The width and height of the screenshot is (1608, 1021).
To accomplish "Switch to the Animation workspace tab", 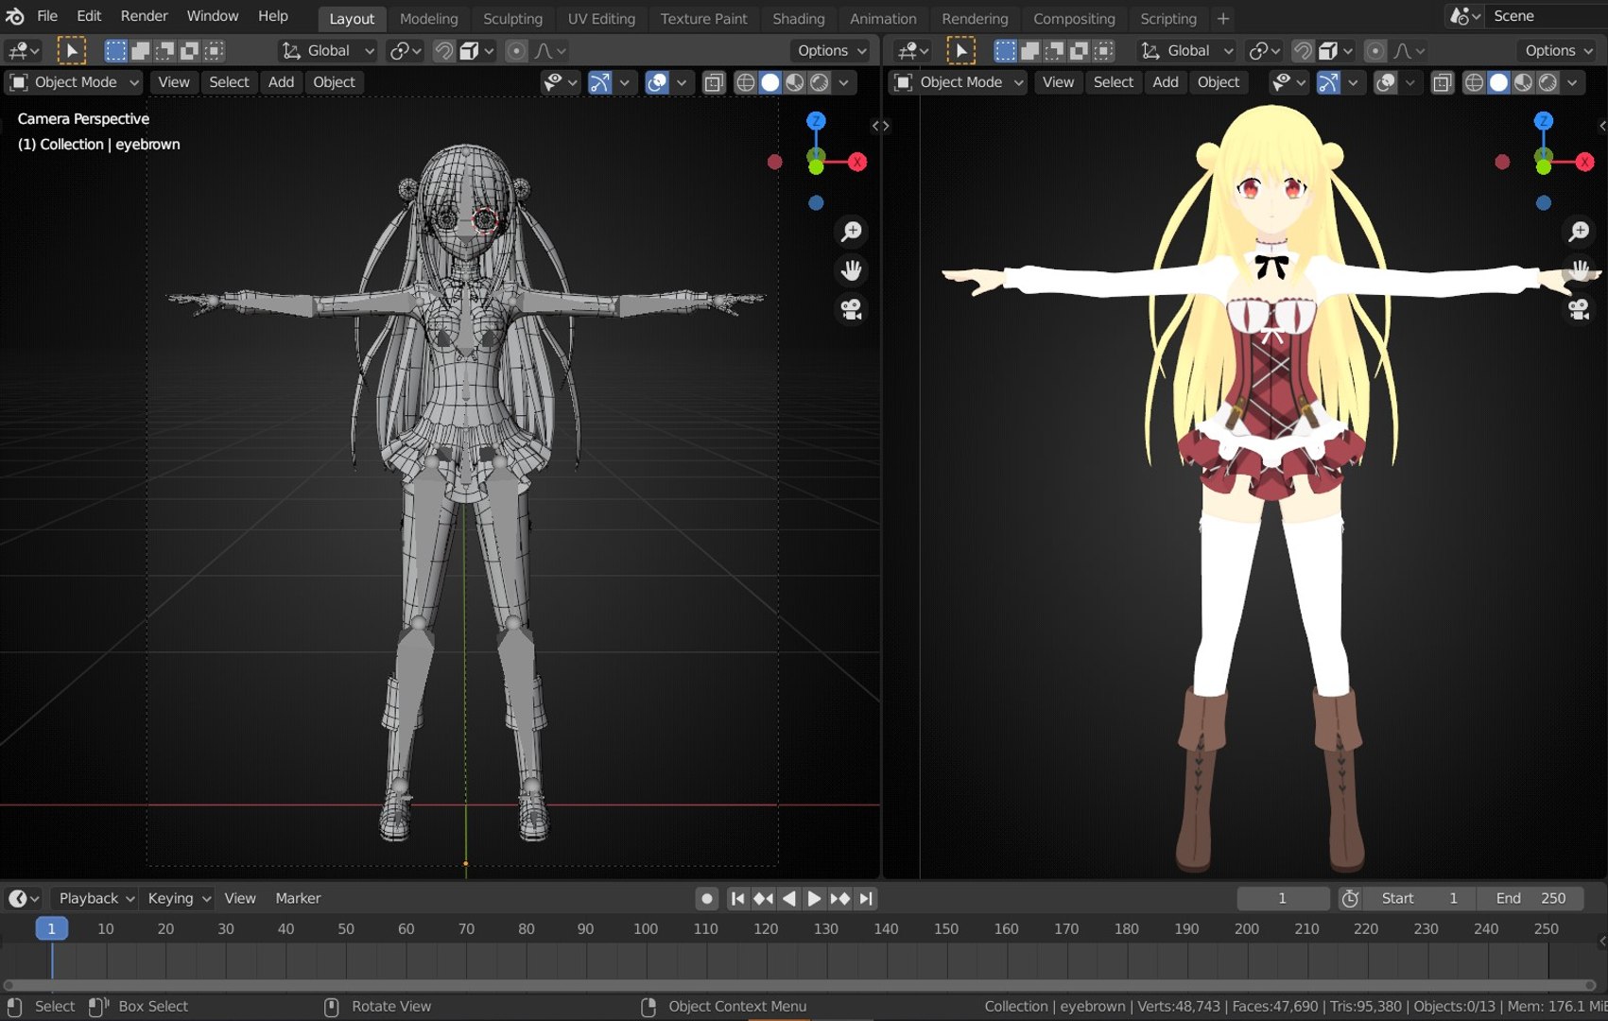I will pyautogui.click(x=883, y=18).
